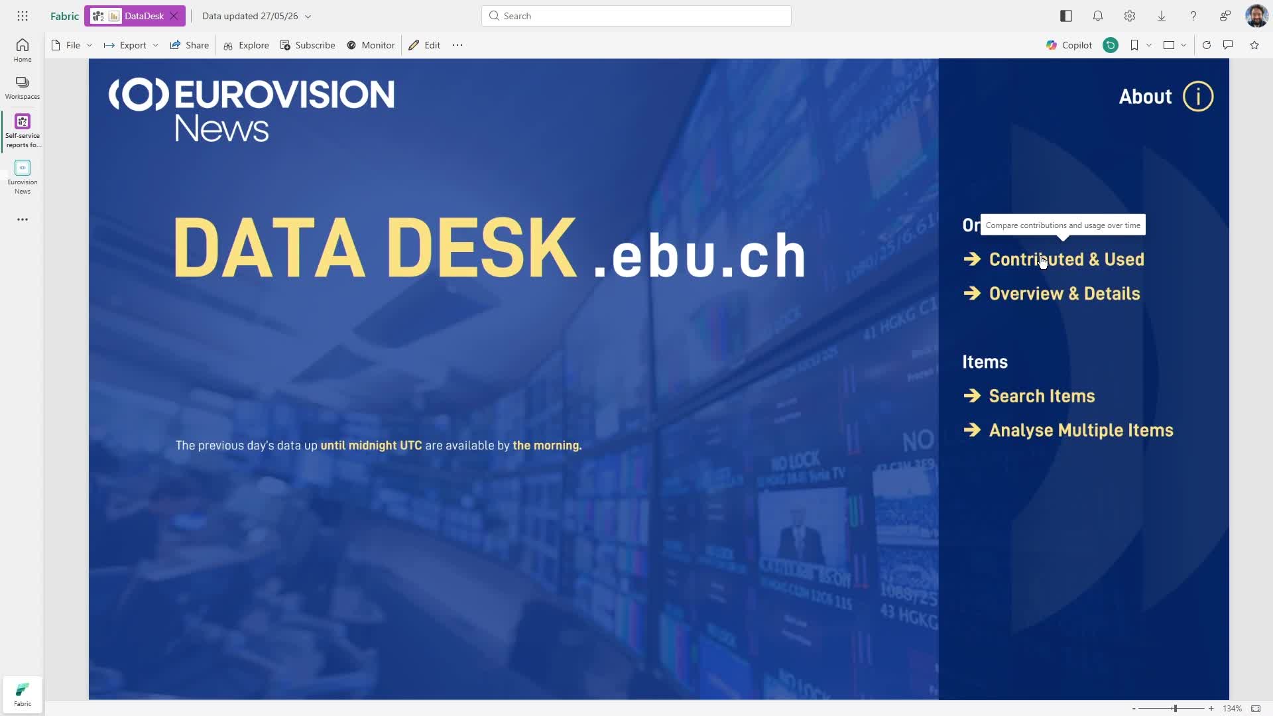Open the settings gear
The height and width of the screenshot is (716, 1273).
click(1130, 16)
